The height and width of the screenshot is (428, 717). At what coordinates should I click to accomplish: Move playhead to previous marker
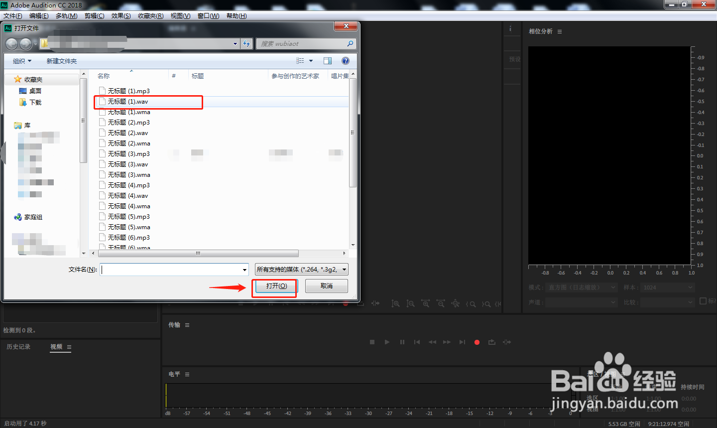(x=417, y=342)
